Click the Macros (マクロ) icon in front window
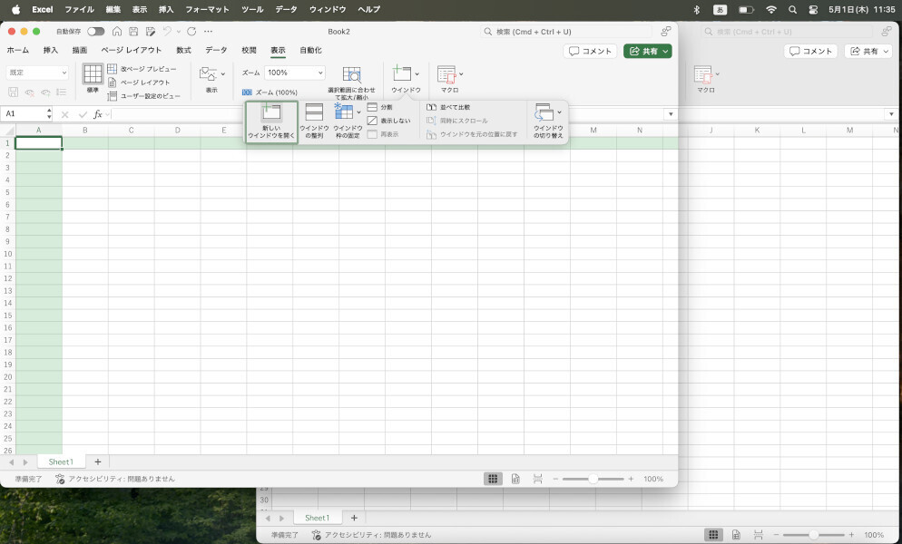The width and height of the screenshot is (902, 544). pyautogui.click(x=446, y=75)
